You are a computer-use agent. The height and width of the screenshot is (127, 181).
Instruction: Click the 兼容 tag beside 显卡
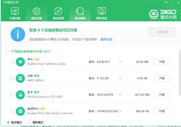(37, 92)
